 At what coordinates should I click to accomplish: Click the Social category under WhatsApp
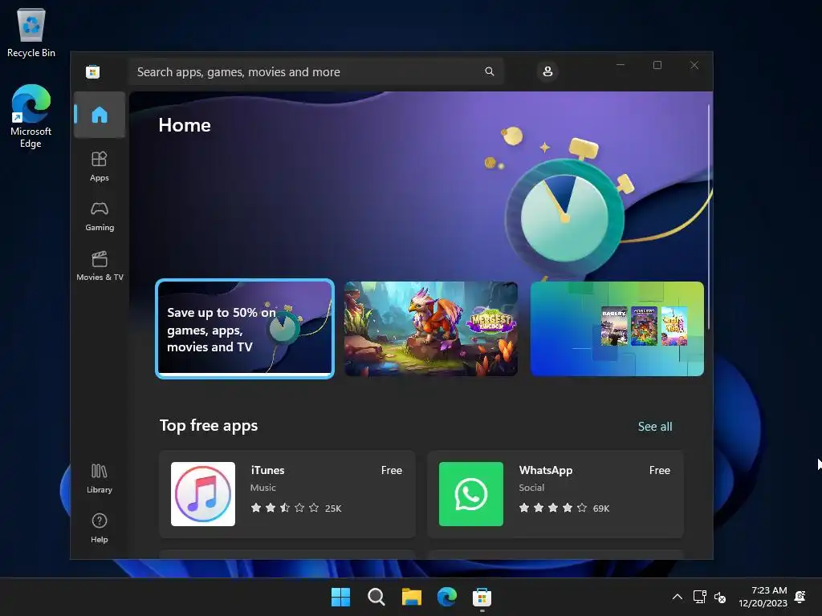(x=531, y=488)
